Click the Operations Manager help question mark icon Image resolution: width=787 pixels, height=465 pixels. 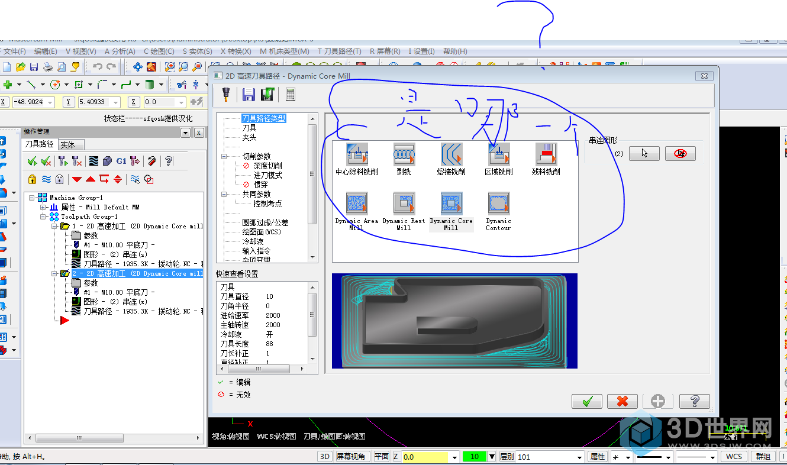coord(169,161)
